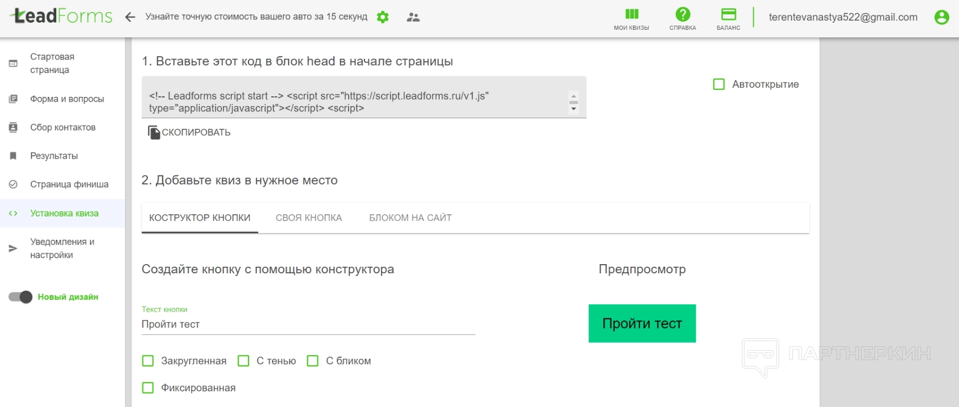Open the Мои квизы section
This screenshot has height=407, width=959.
631,18
